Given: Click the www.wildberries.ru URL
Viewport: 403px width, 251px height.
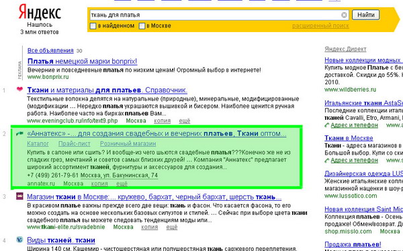Looking at the screenshot, I should point(351,90).
